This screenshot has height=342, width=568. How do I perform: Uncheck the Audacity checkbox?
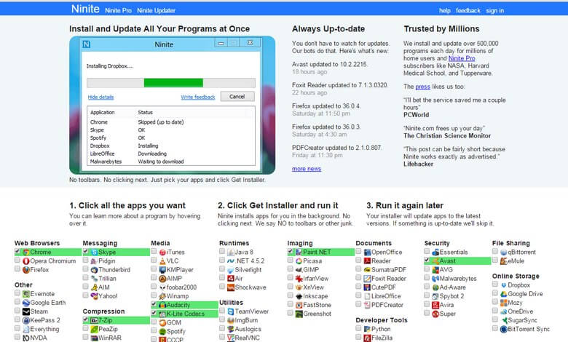coord(154,305)
